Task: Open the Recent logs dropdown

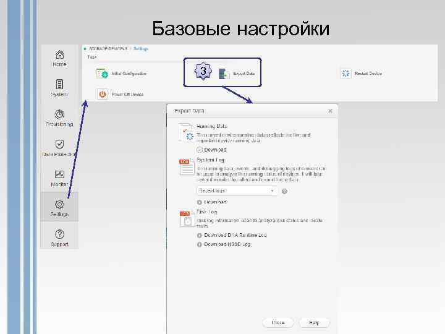Action: click(237, 191)
